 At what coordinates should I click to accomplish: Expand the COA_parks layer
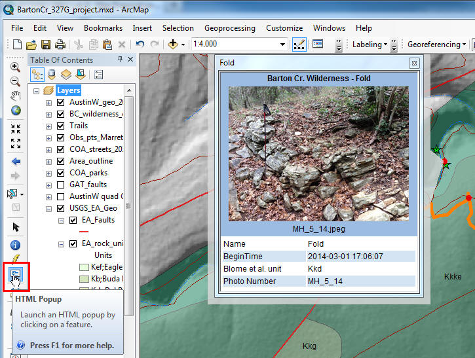coord(48,173)
